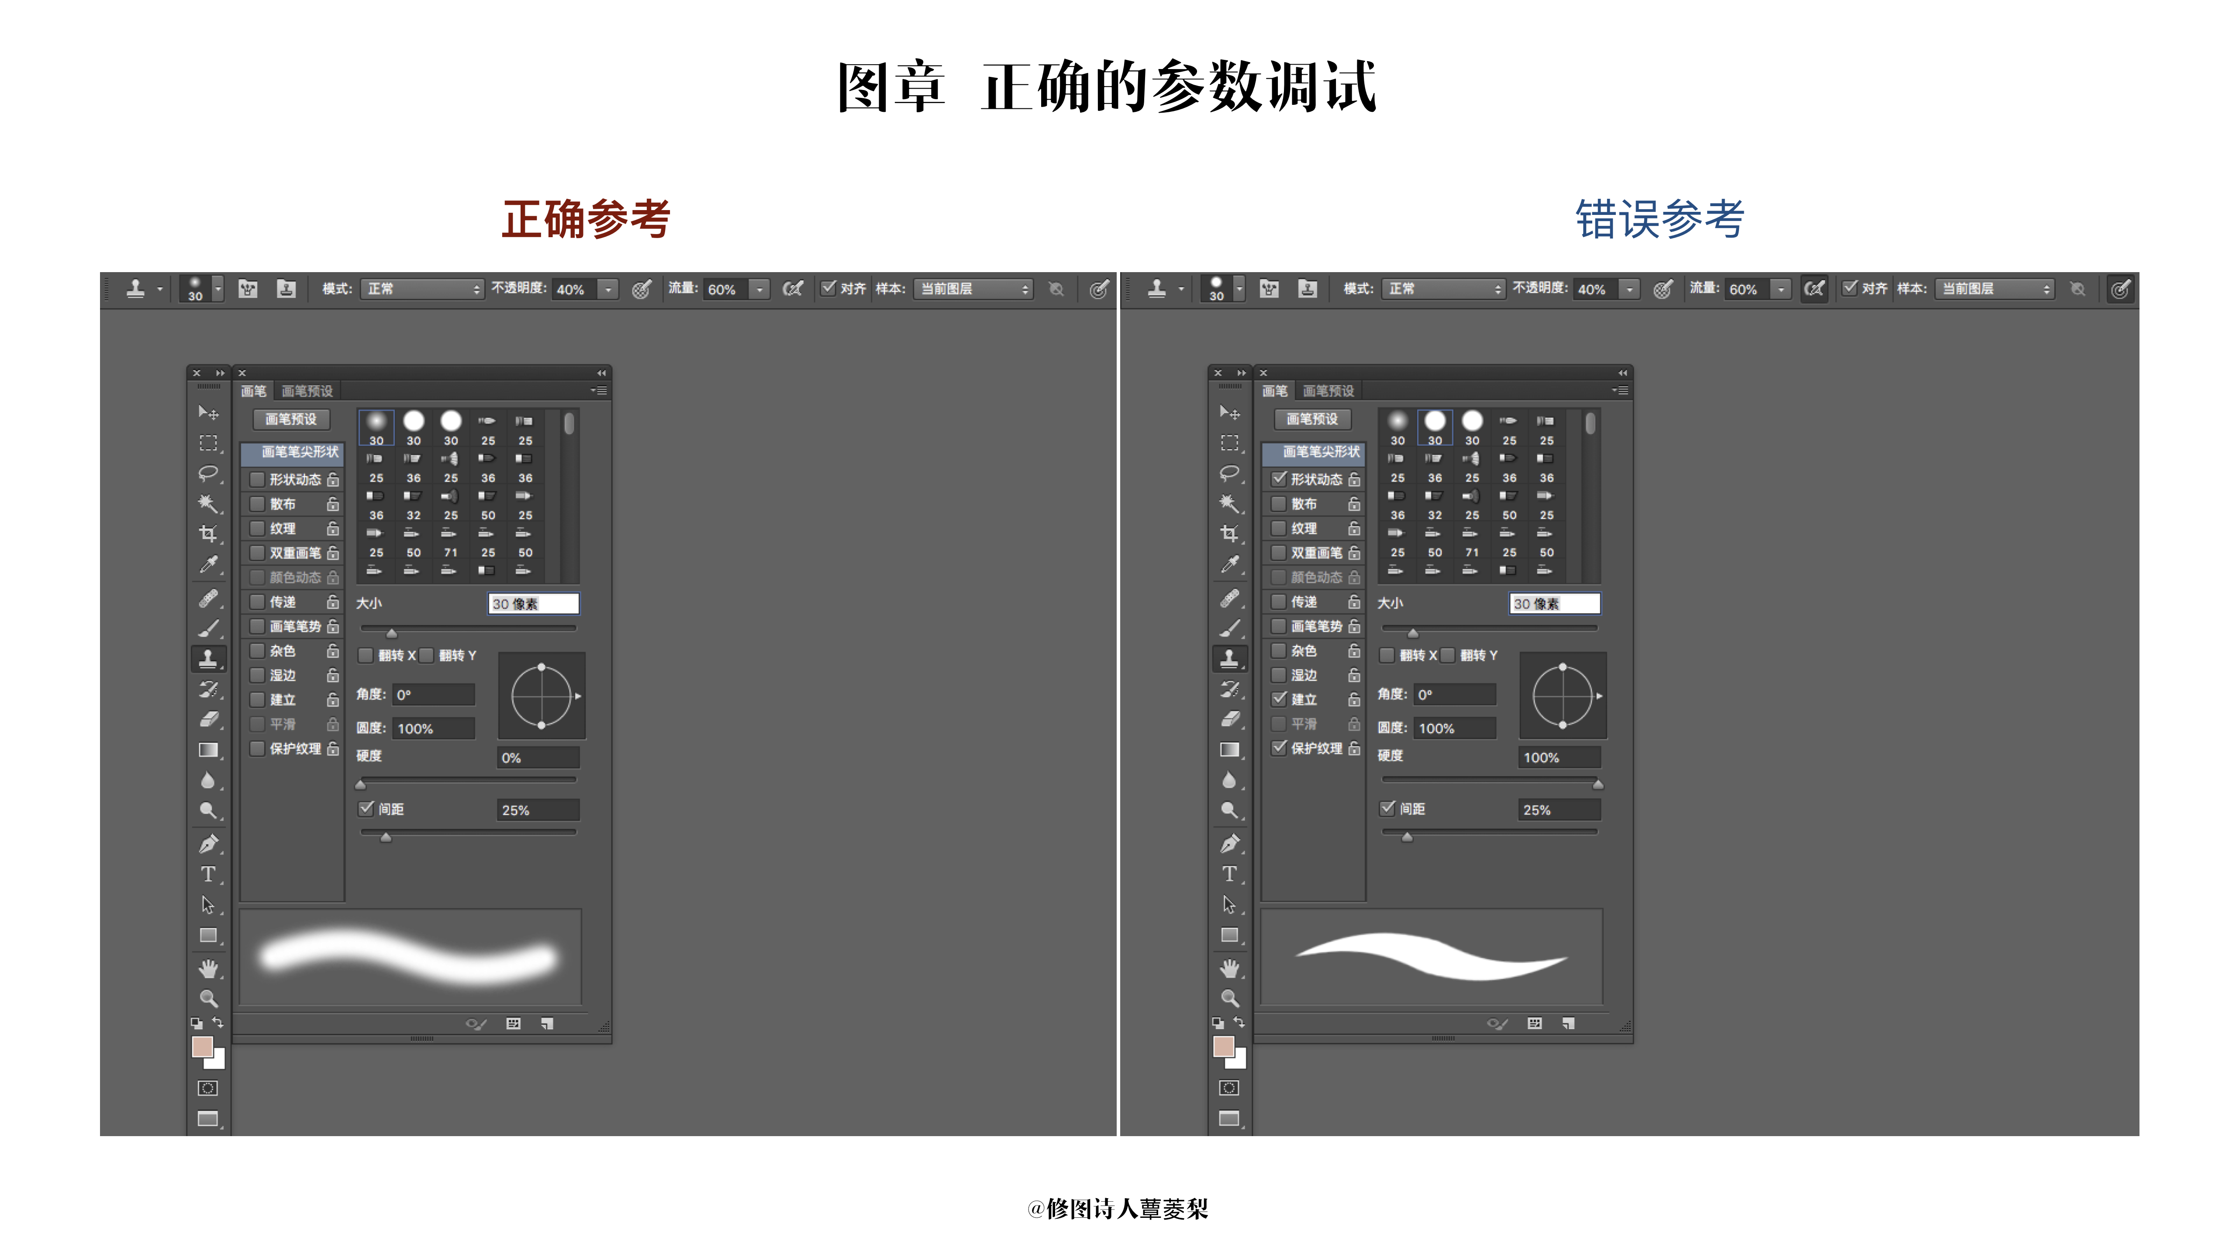
Task: Click the 画笔预设 button in right panel
Action: click(x=1313, y=419)
